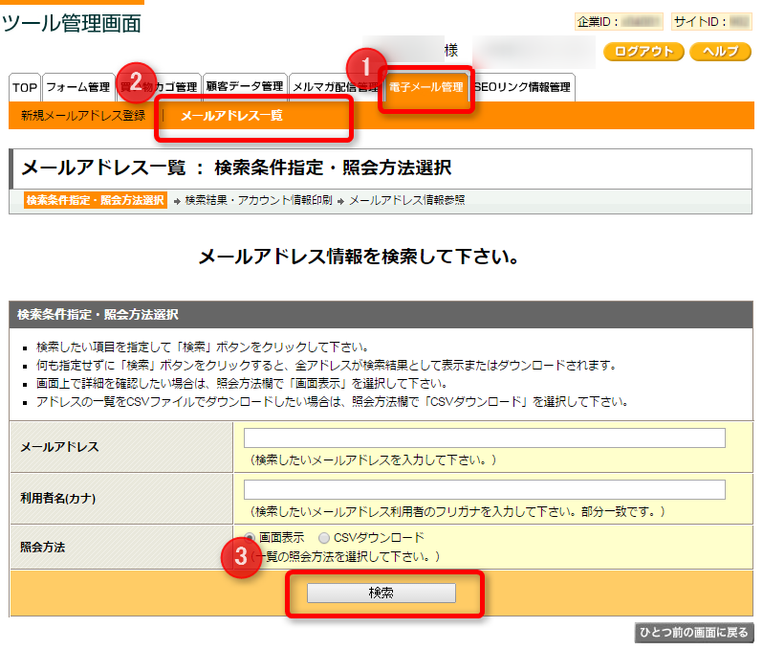
Task: Click the 検索条件指定・照会方法選択 breadcrumb step
Action: (96, 200)
